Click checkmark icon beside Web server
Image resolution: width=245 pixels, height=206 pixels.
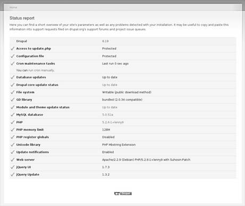click(x=12, y=160)
